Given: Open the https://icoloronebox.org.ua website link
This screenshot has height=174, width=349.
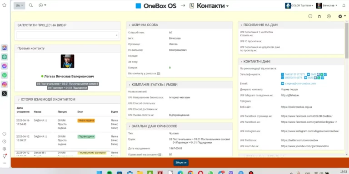Looking at the screenshot, I should (x=296, y=107).
